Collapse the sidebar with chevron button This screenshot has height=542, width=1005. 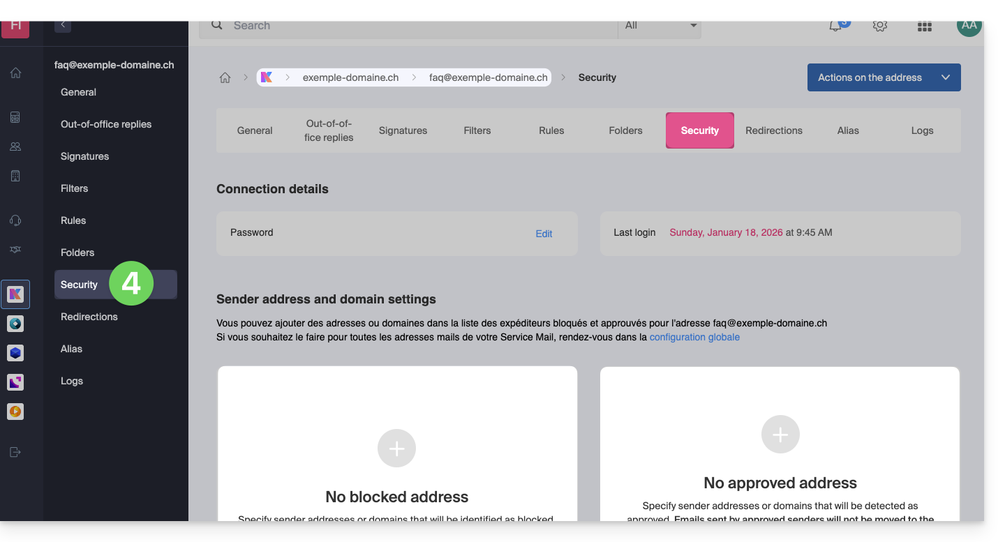63,25
